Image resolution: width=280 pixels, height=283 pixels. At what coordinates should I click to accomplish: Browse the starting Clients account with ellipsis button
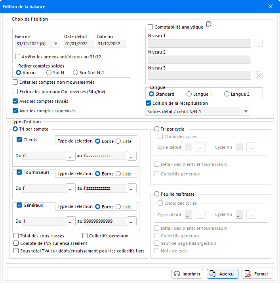70,156
